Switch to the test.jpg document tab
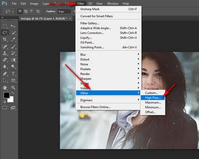 click(x=44, y=18)
